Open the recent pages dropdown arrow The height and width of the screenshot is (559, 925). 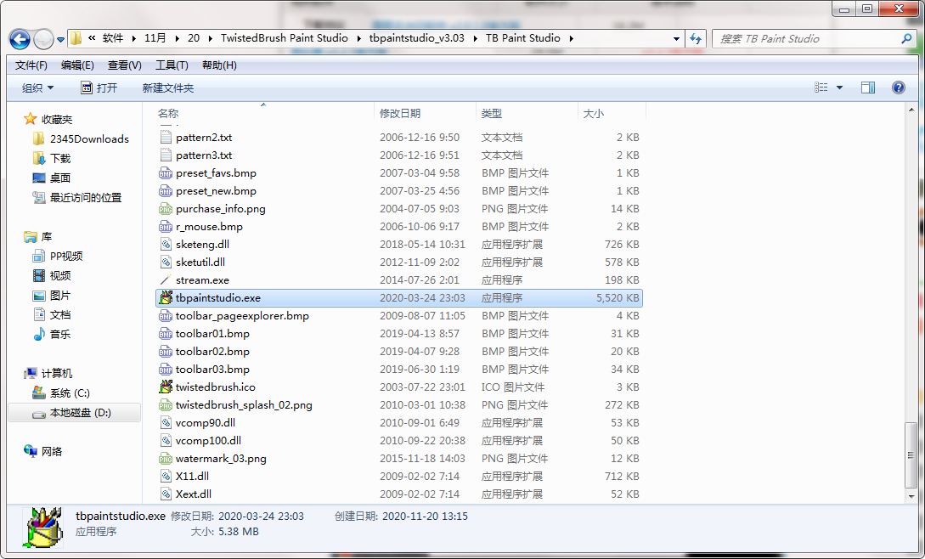(60, 40)
